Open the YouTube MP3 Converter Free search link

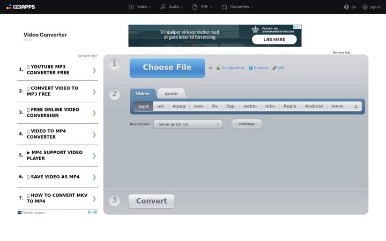57,70
